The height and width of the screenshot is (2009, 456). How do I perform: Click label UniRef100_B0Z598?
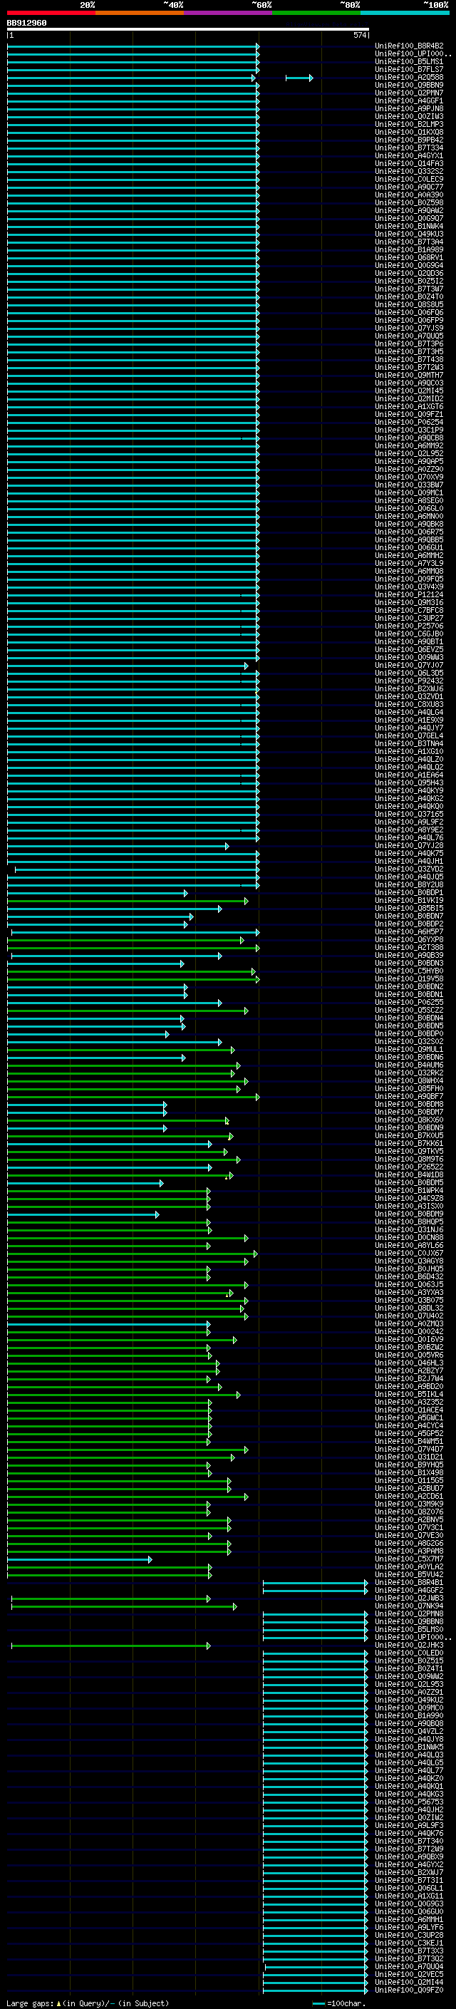[409, 203]
